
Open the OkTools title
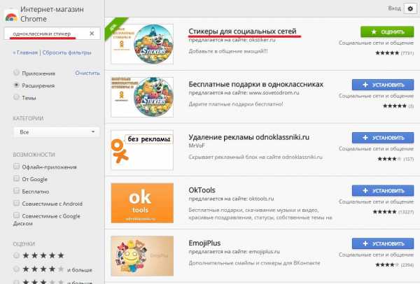point(202,190)
